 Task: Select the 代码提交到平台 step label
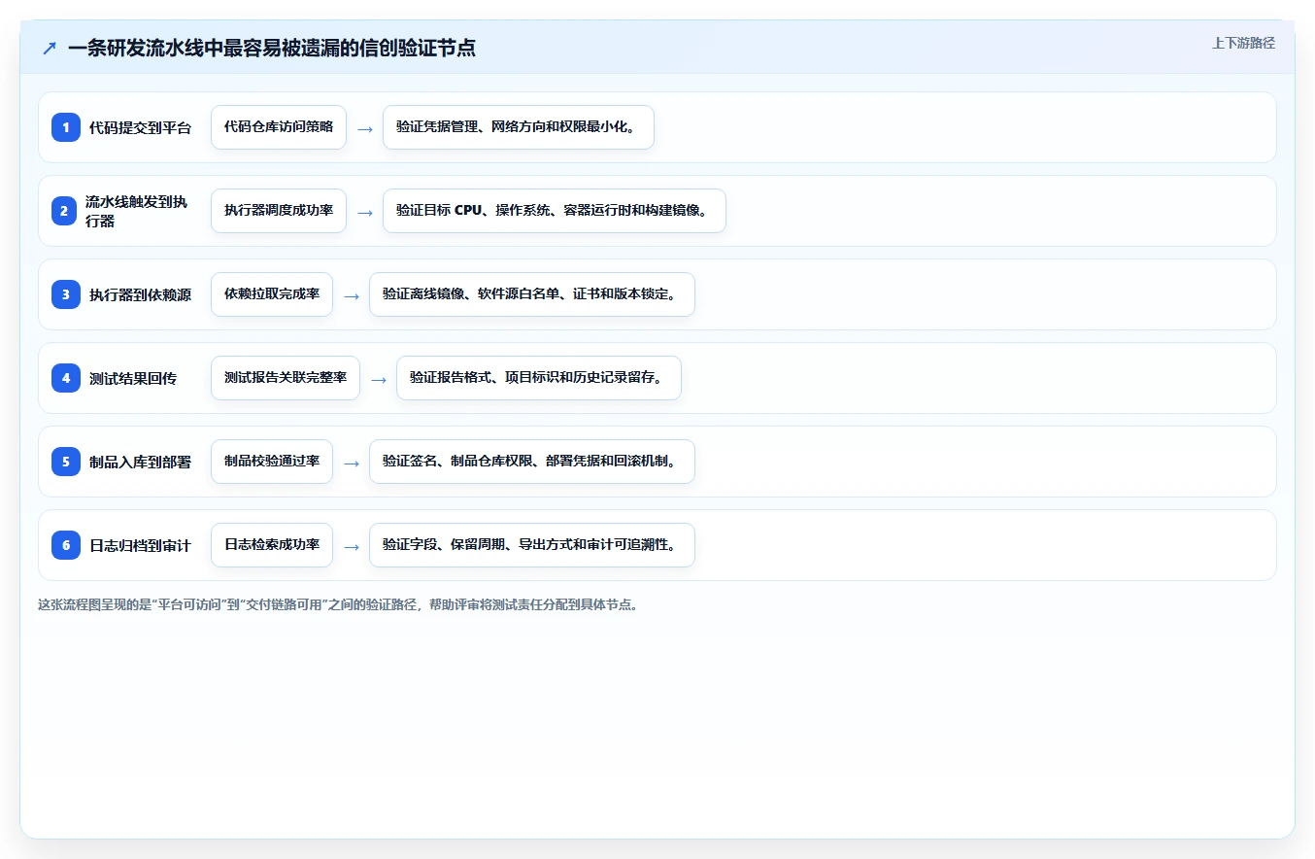(140, 127)
